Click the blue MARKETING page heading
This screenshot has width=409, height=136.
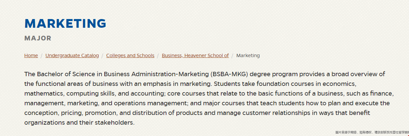65,23
